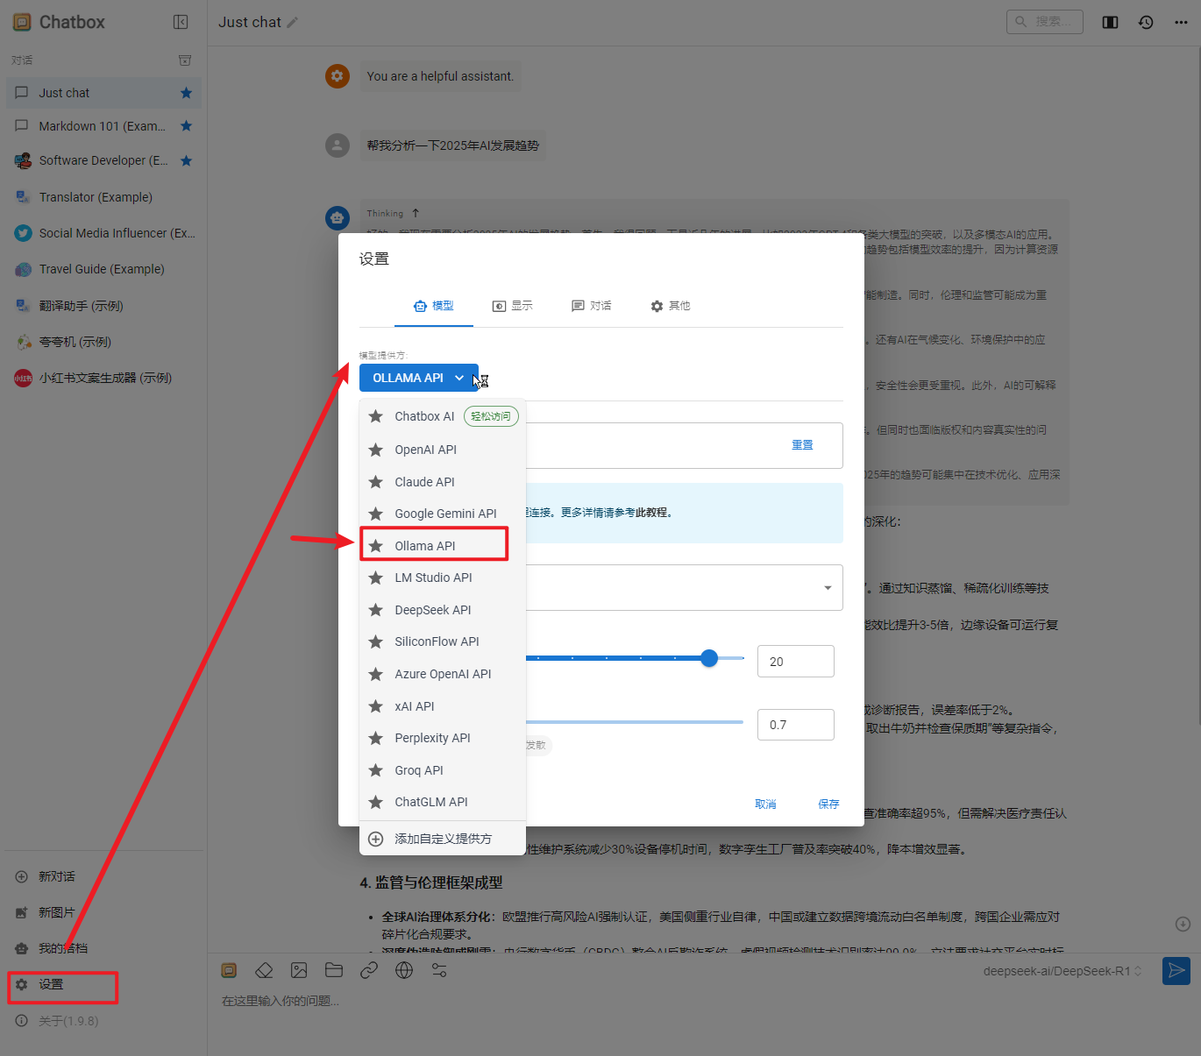
Task: Open the deepseek-ai/DeepSeek-R1 model selector
Action: pos(1062,971)
